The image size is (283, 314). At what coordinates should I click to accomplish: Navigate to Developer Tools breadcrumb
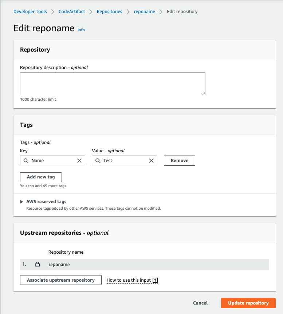(30, 11)
